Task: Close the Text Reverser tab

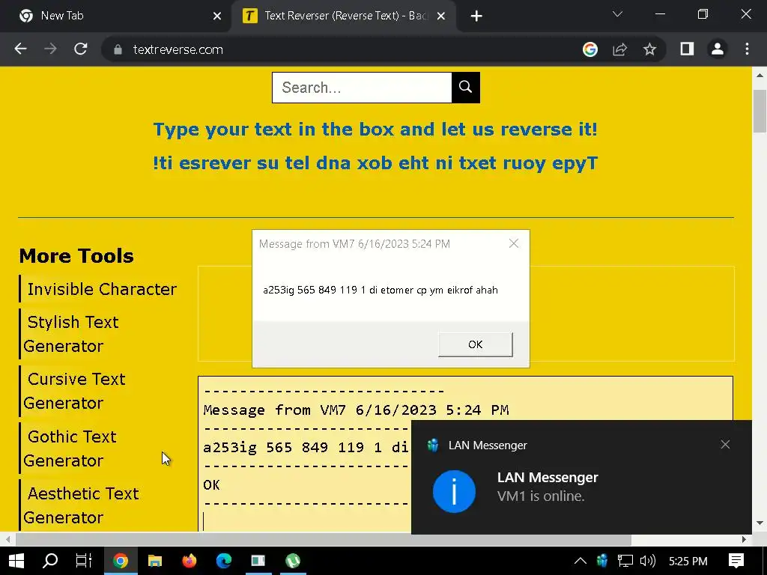Action: point(440,16)
